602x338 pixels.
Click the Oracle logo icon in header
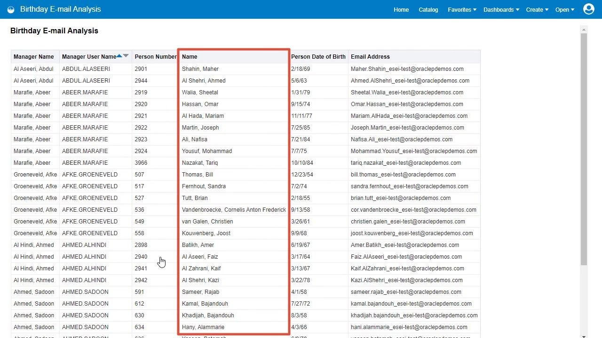pos(11,9)
